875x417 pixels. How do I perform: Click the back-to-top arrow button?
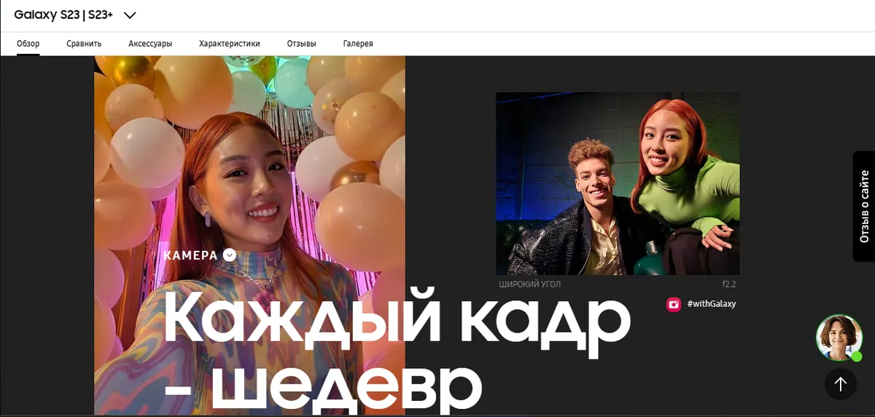pyautogui.click(x=841, y=383)
